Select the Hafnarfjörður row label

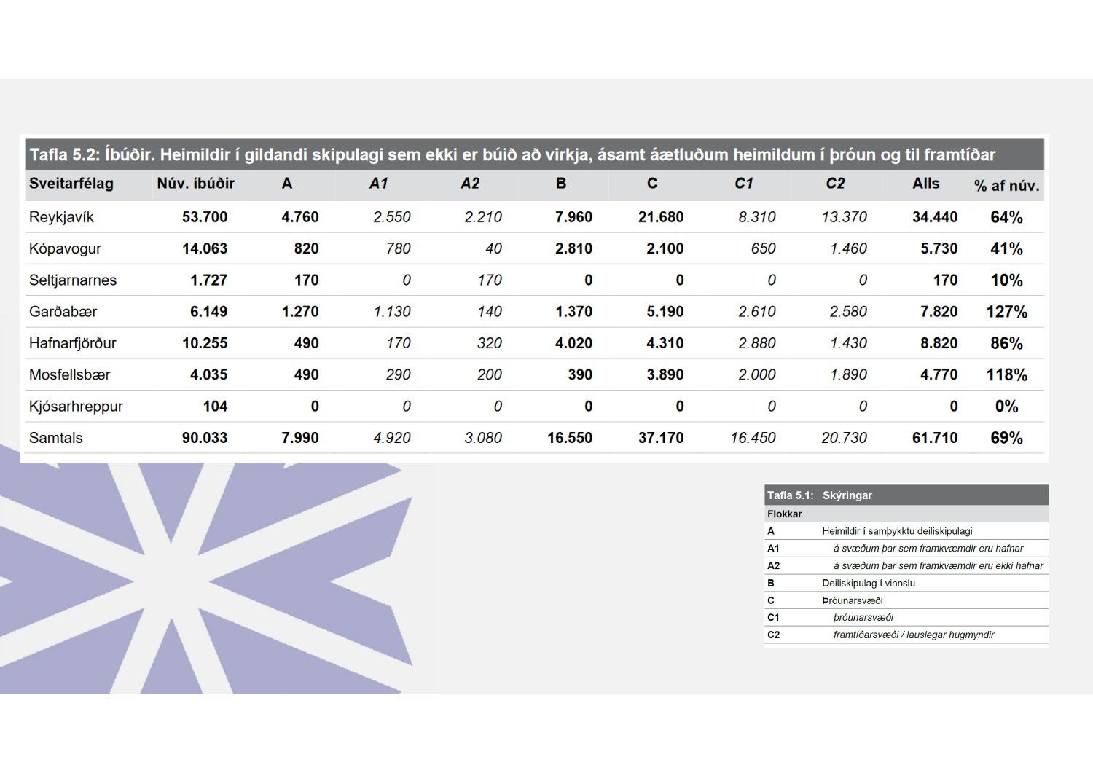73,343
